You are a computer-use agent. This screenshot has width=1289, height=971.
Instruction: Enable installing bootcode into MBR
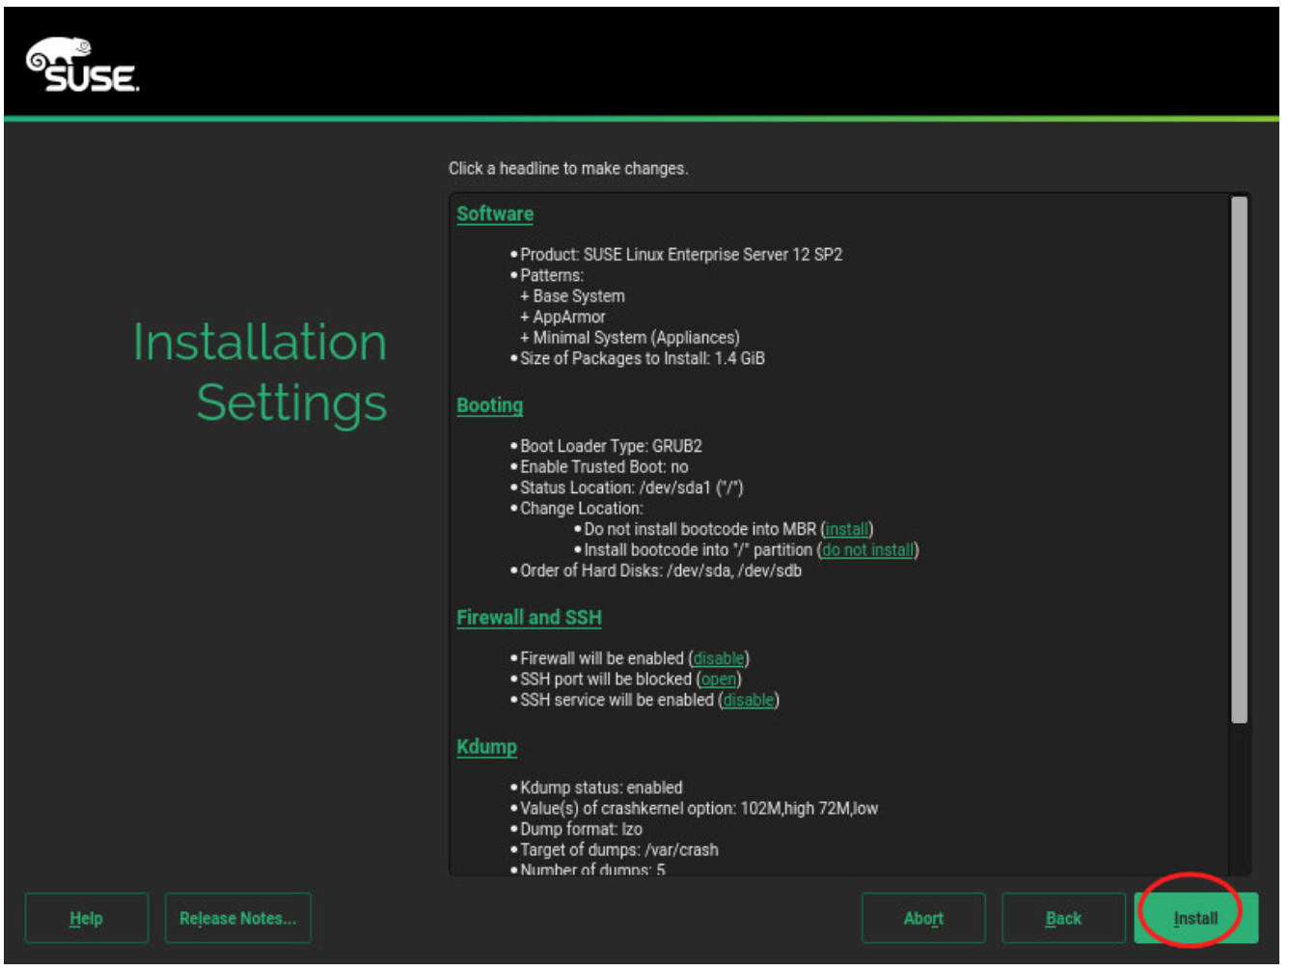(846, 530)
